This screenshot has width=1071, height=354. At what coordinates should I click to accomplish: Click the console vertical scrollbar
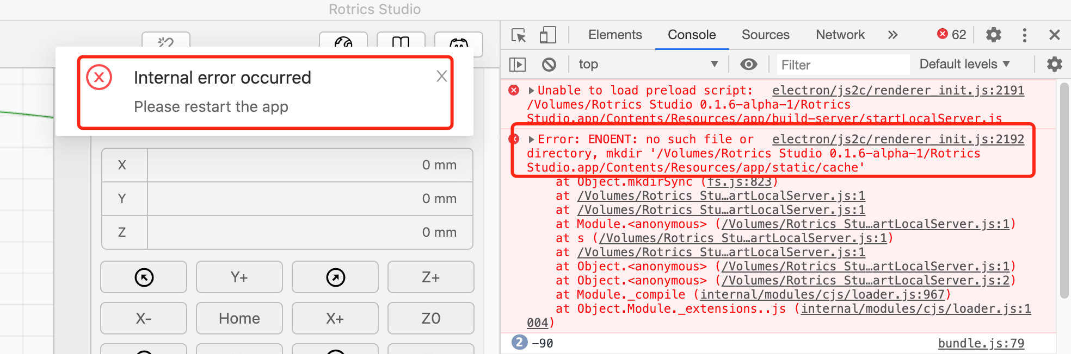(1064, 190)
